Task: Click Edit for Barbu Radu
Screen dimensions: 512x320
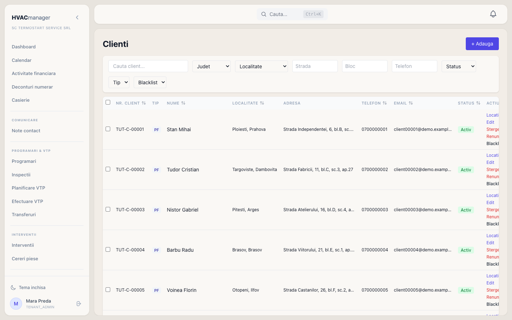Action: [490, 243]
